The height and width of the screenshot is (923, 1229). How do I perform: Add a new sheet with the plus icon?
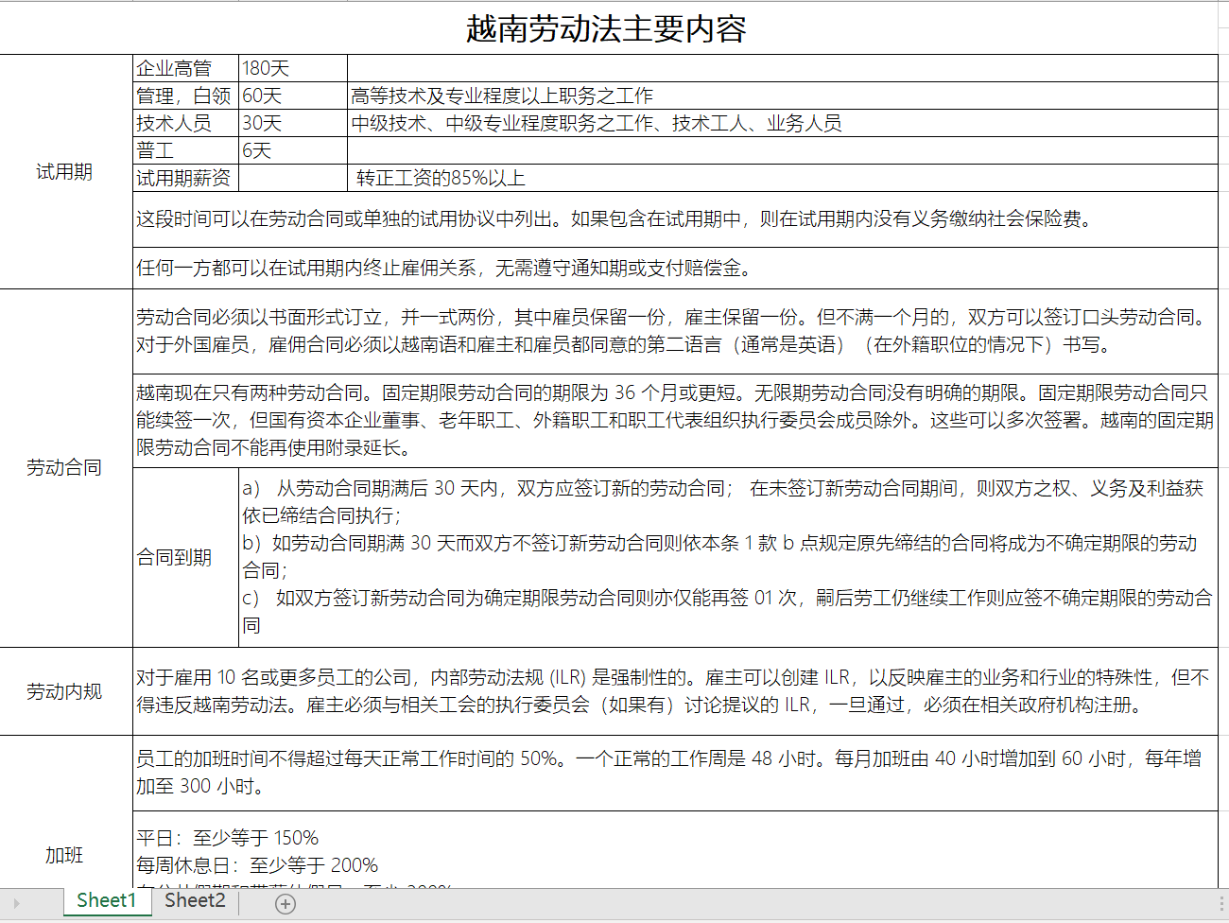pyautogui.click(x=285, y=904)
